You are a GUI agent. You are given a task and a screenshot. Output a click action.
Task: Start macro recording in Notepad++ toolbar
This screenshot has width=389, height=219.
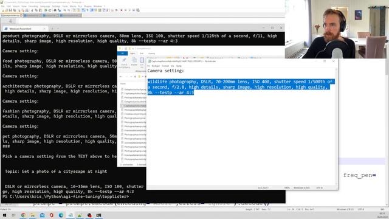point(122,10)
